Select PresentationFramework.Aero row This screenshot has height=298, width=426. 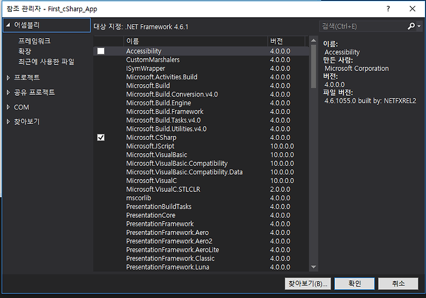click(x=201, y=233)
